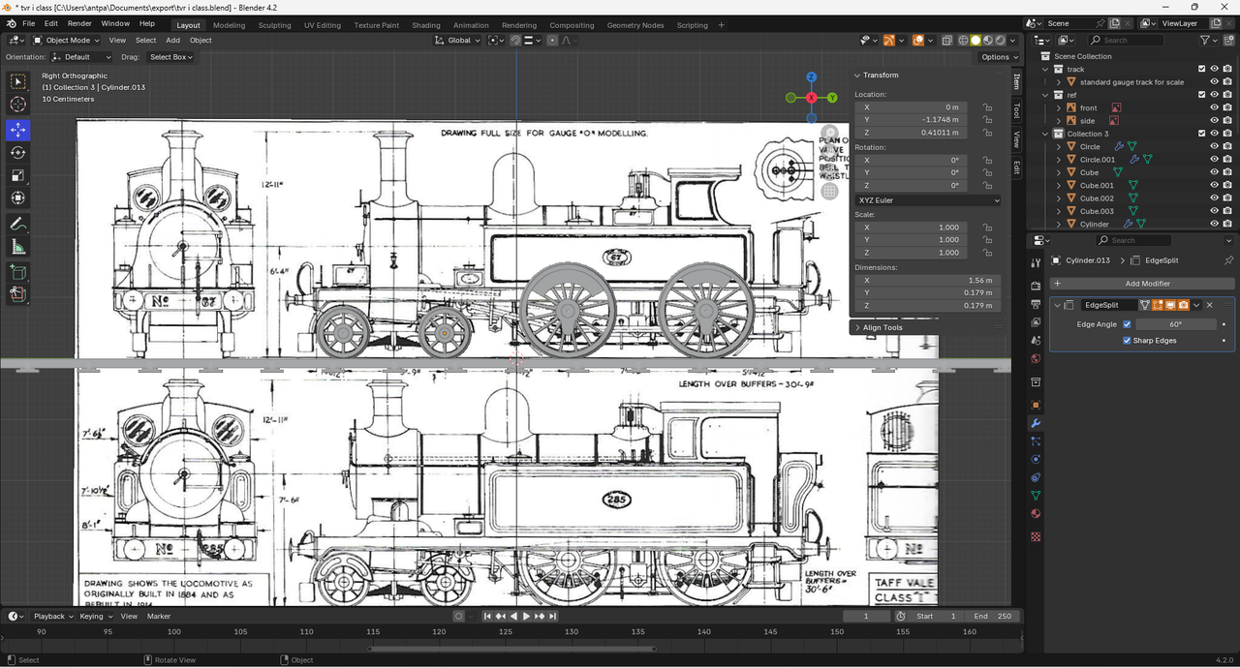This screenshot has height=668, width=1240.
Task: Open viewport Add menu
Action: (172, 41)
